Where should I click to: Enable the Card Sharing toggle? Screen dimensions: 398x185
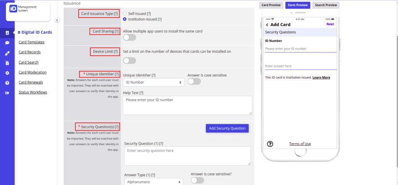(x=129, y=38)
